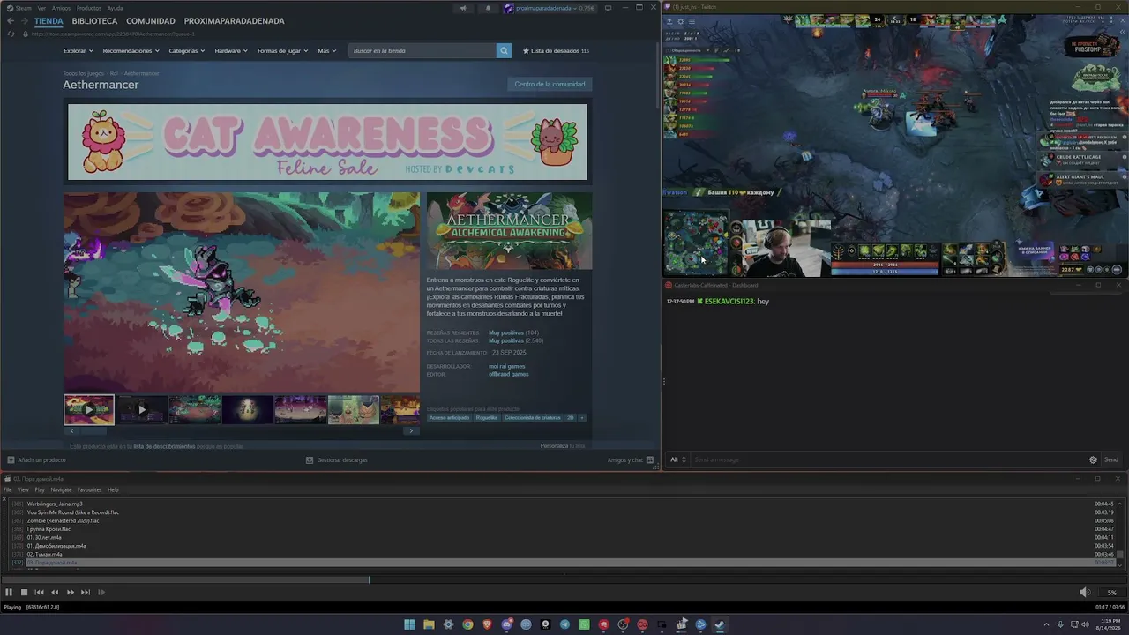Skip to previous track in music player

39,593
